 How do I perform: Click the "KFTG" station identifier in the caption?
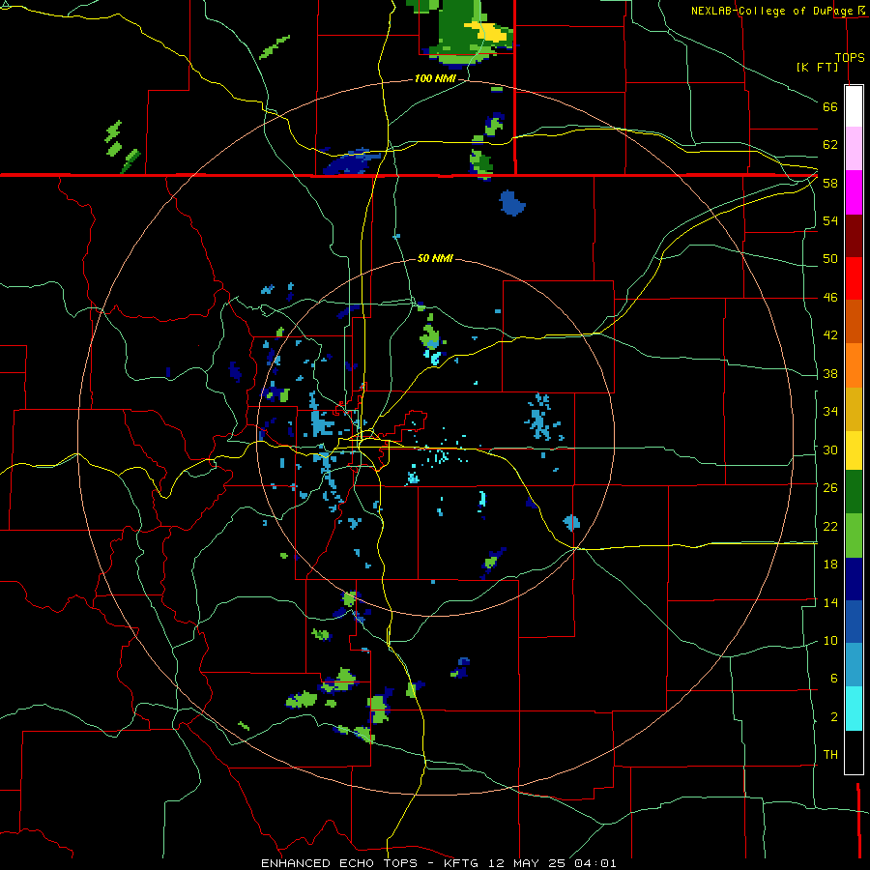tap(460, 863)
